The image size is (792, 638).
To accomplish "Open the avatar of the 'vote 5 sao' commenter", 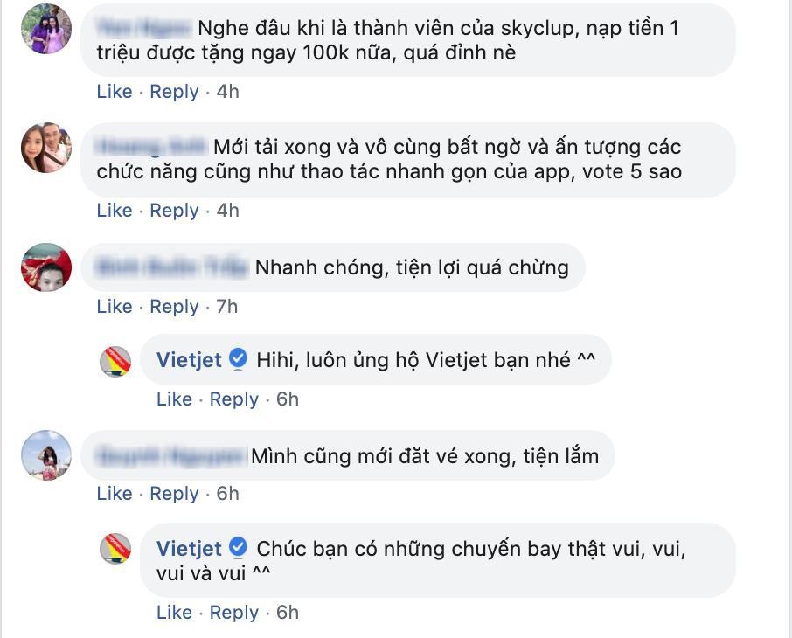I will click(x=46, y=148).
